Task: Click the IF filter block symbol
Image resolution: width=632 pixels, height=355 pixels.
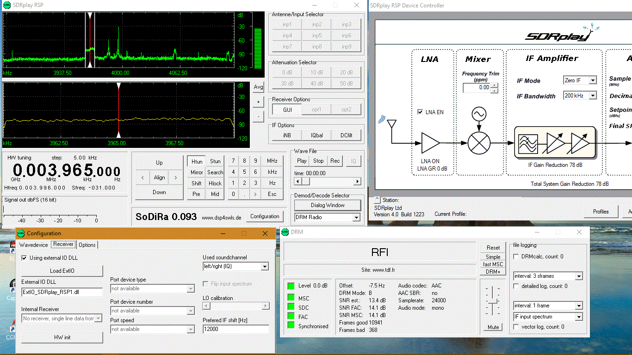Action: pos(528,143)
